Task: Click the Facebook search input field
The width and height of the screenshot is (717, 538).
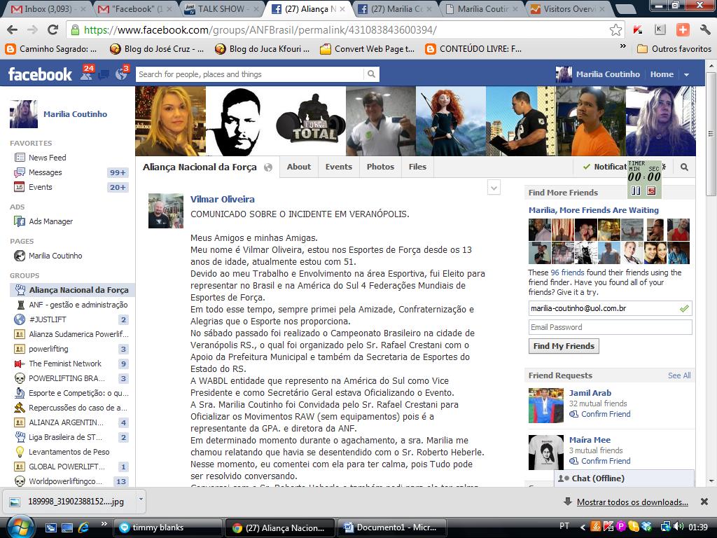Action: [x=250, y=74]
